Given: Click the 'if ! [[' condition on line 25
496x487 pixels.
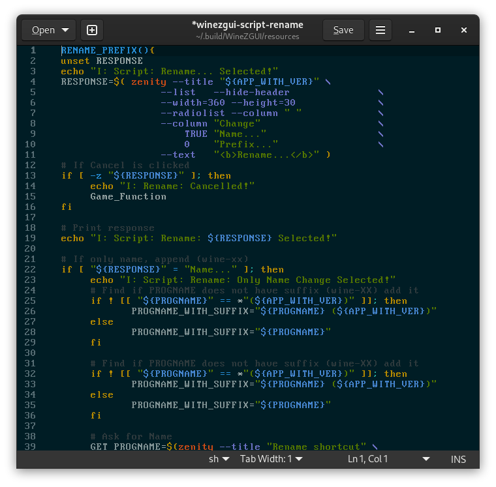Looking at the screenshot, I should coord(249,301).
